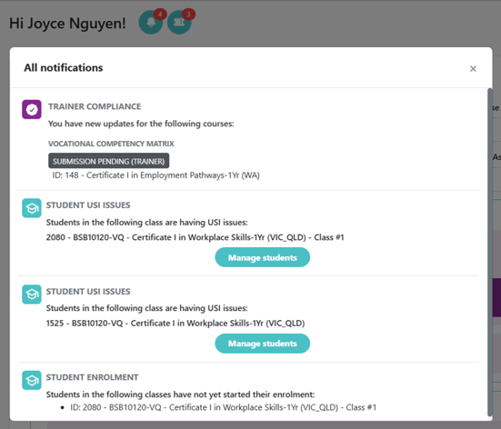Click the Student Enrolment graduation cap icon

pos(32,380)
